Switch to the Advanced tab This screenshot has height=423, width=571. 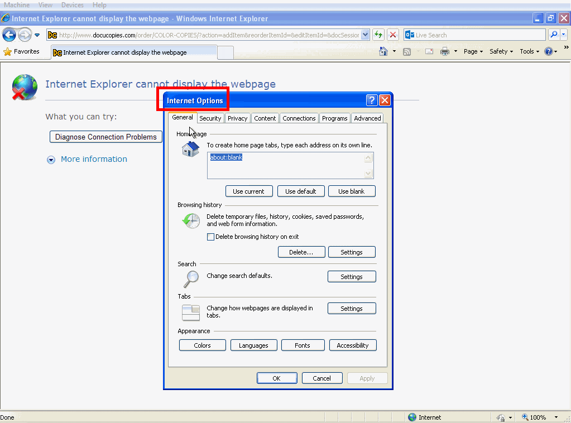tap(367, 118)
